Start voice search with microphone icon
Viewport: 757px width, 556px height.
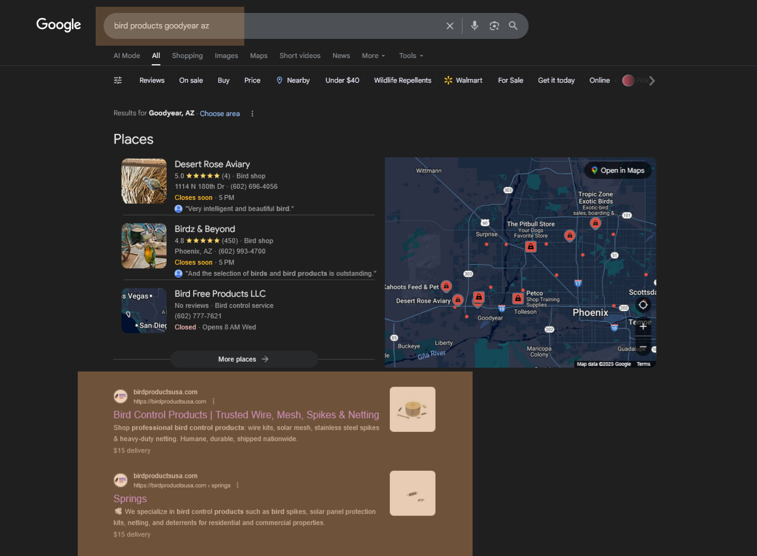click(x=474, y=26)
